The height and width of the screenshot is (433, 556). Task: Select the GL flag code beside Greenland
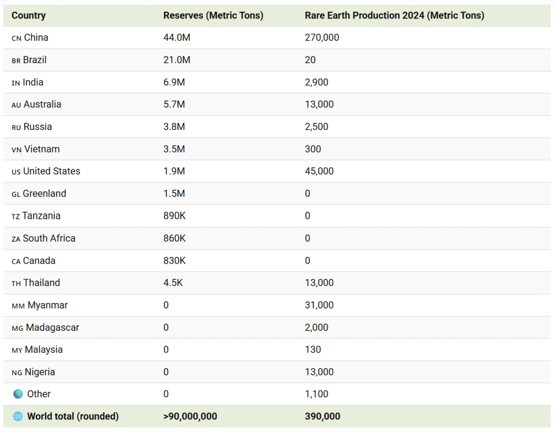[x=16, y=194]
